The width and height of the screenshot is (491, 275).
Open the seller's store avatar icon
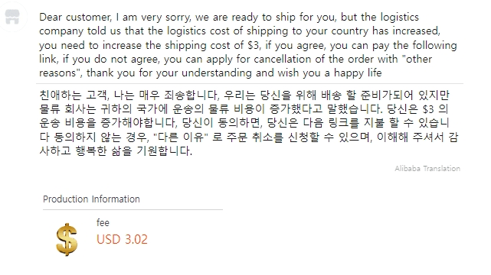[12, 17]
